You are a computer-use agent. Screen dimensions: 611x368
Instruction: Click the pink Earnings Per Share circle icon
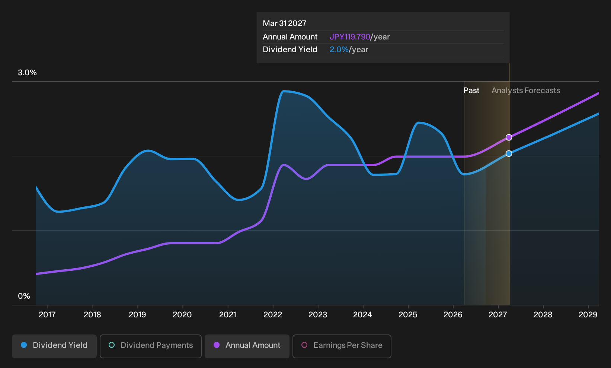coord(304,345)
